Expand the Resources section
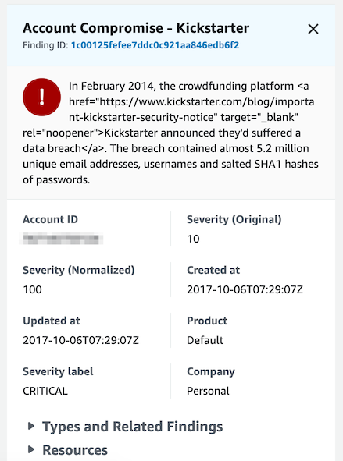Viewport: 343px width, 461px height. (x=75, y=450)
